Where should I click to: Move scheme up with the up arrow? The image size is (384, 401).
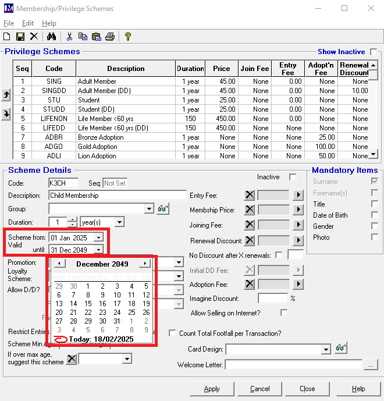click(6, 95)
